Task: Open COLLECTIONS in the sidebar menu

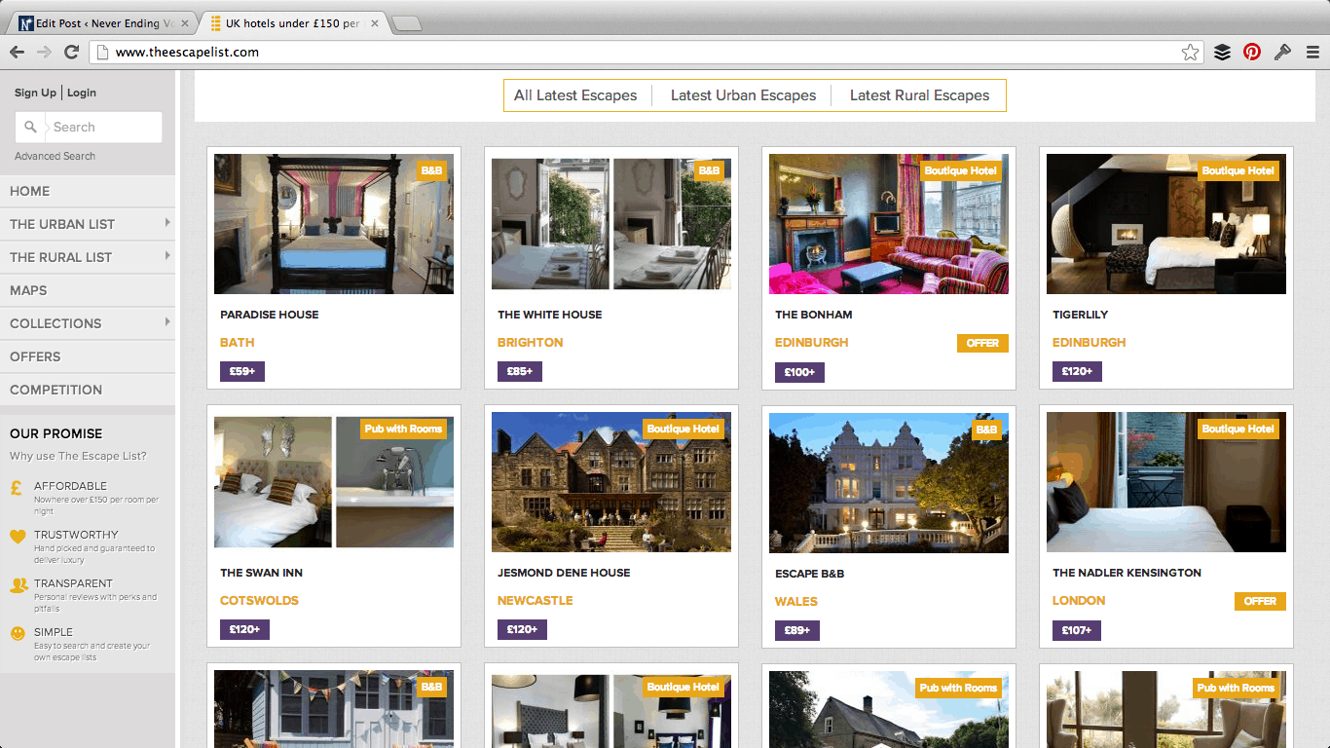Action: (x=88, y=323)
